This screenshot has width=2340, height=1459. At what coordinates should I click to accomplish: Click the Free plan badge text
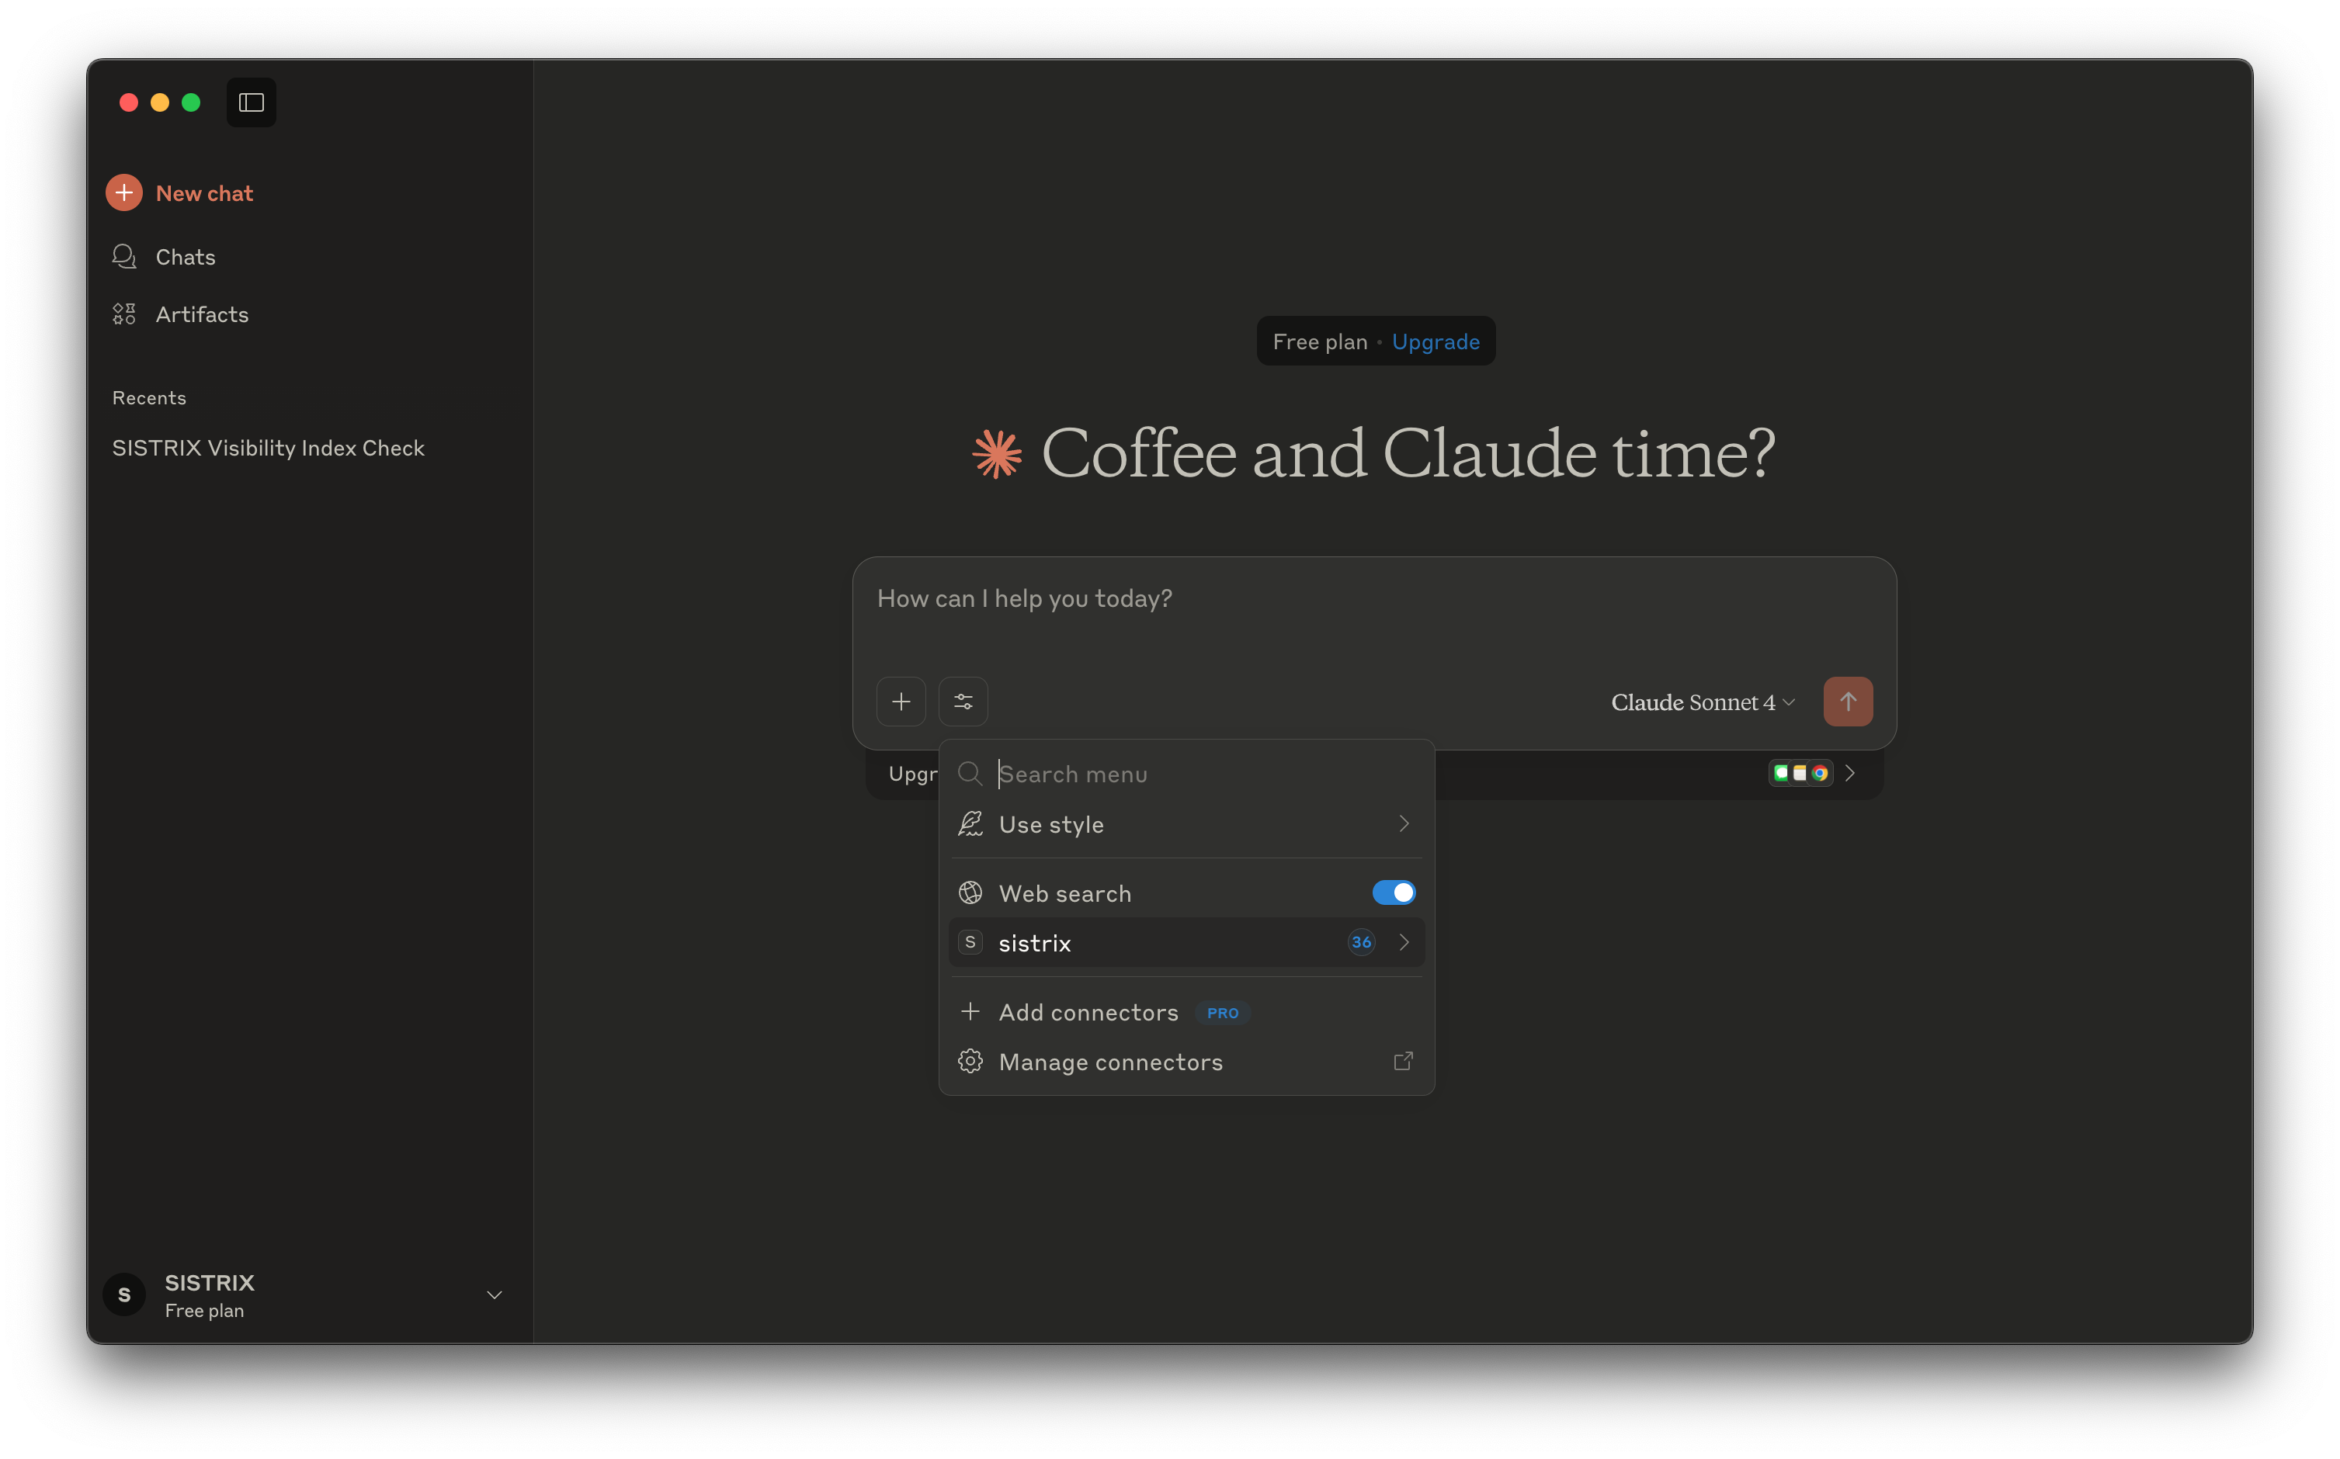[x=1320, y=341]
